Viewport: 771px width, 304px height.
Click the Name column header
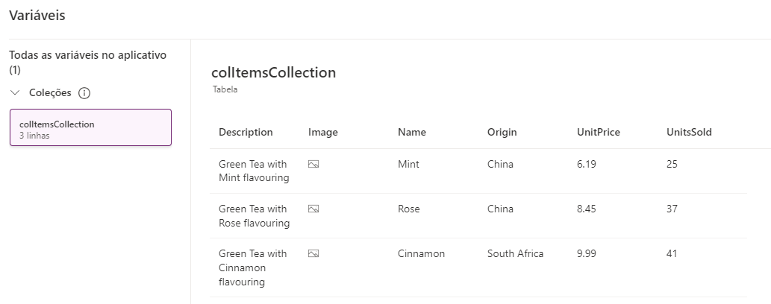(x=412, y=133)
